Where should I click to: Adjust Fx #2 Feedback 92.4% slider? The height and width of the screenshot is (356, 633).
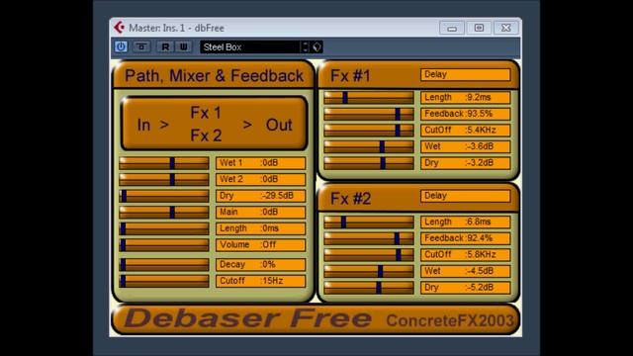pyautogui.click(x=369, y=238)
